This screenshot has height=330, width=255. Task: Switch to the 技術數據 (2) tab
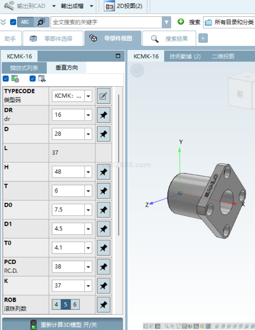point(185,56)
